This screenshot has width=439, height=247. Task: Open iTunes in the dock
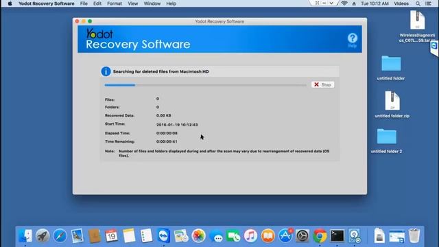click(x=250, y=235)
